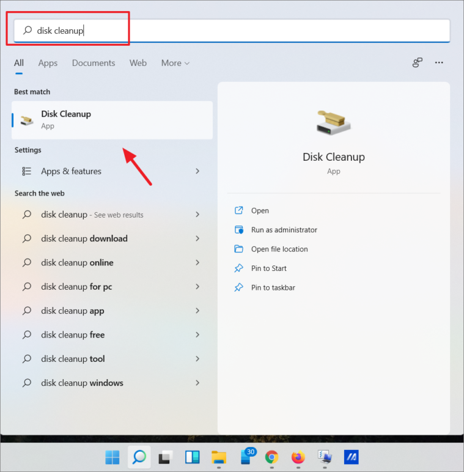Image resolution: width=464 pixels, height=472 pixels.
Task: Select the disk cleanup for pc suggestion
Action: (112, 287)
